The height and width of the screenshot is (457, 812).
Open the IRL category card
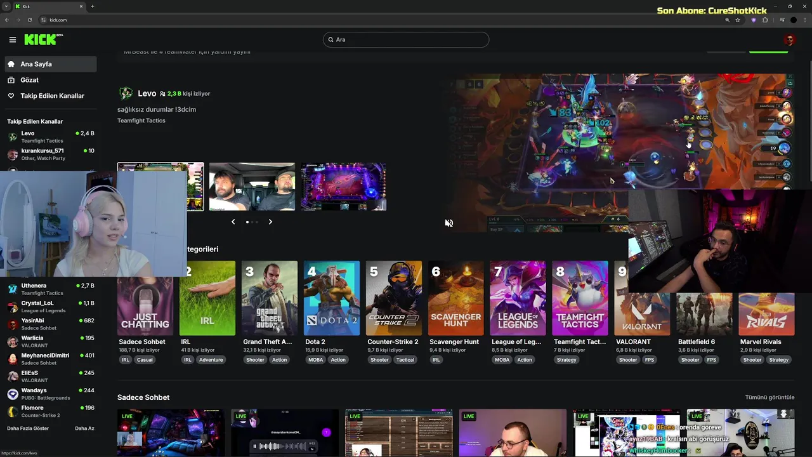(x=207, y=298)
